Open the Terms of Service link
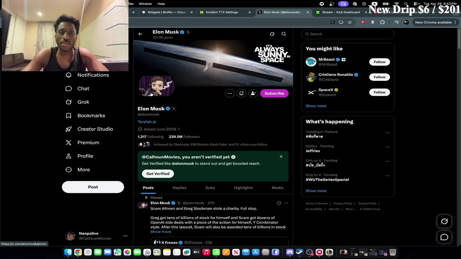461x259 pixels. click(x=317, y=204)
